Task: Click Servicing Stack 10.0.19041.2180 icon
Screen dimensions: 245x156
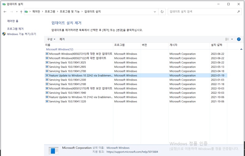Action: [47, 84]
